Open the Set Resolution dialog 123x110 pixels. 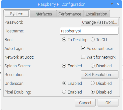(x=100, y=75)
